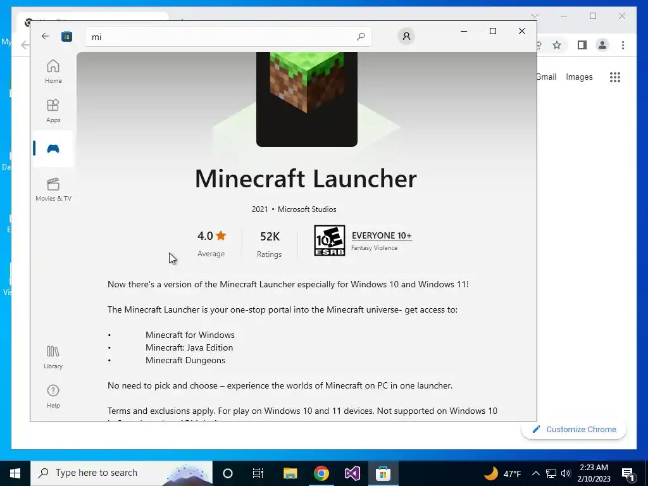Close the Microsoft Store window
The height and width of the screenshot is (486, 648).
(522, 31)
